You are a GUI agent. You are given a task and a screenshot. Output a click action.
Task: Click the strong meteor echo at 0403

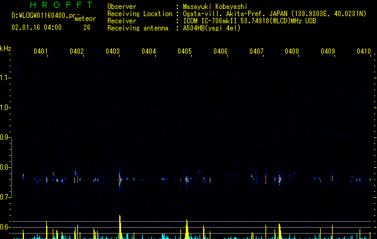click(120, 179)
